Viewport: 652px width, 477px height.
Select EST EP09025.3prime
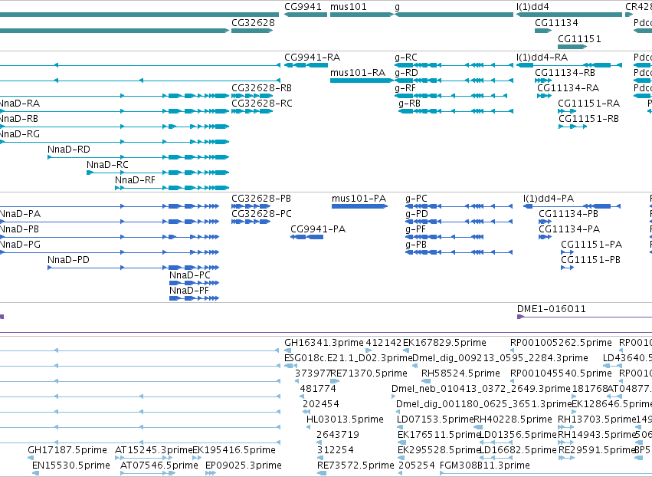(x=211, y=473)
